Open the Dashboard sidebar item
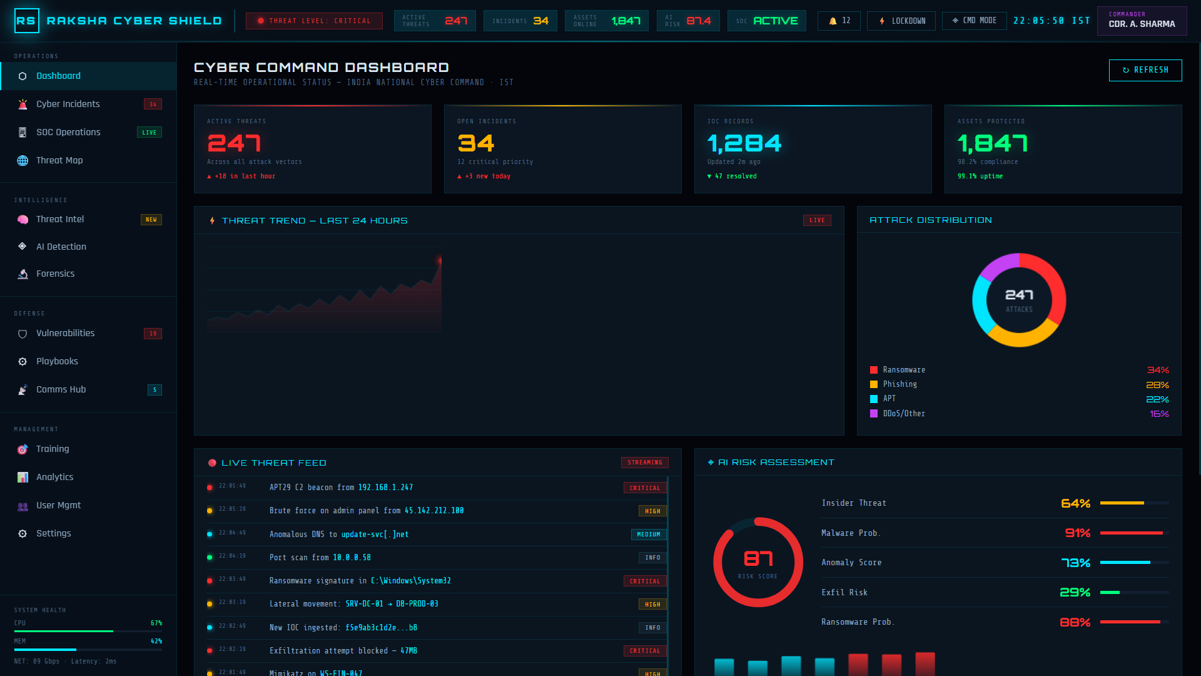This screenshot has width=1201, height=676. click(x=88, y=76)
